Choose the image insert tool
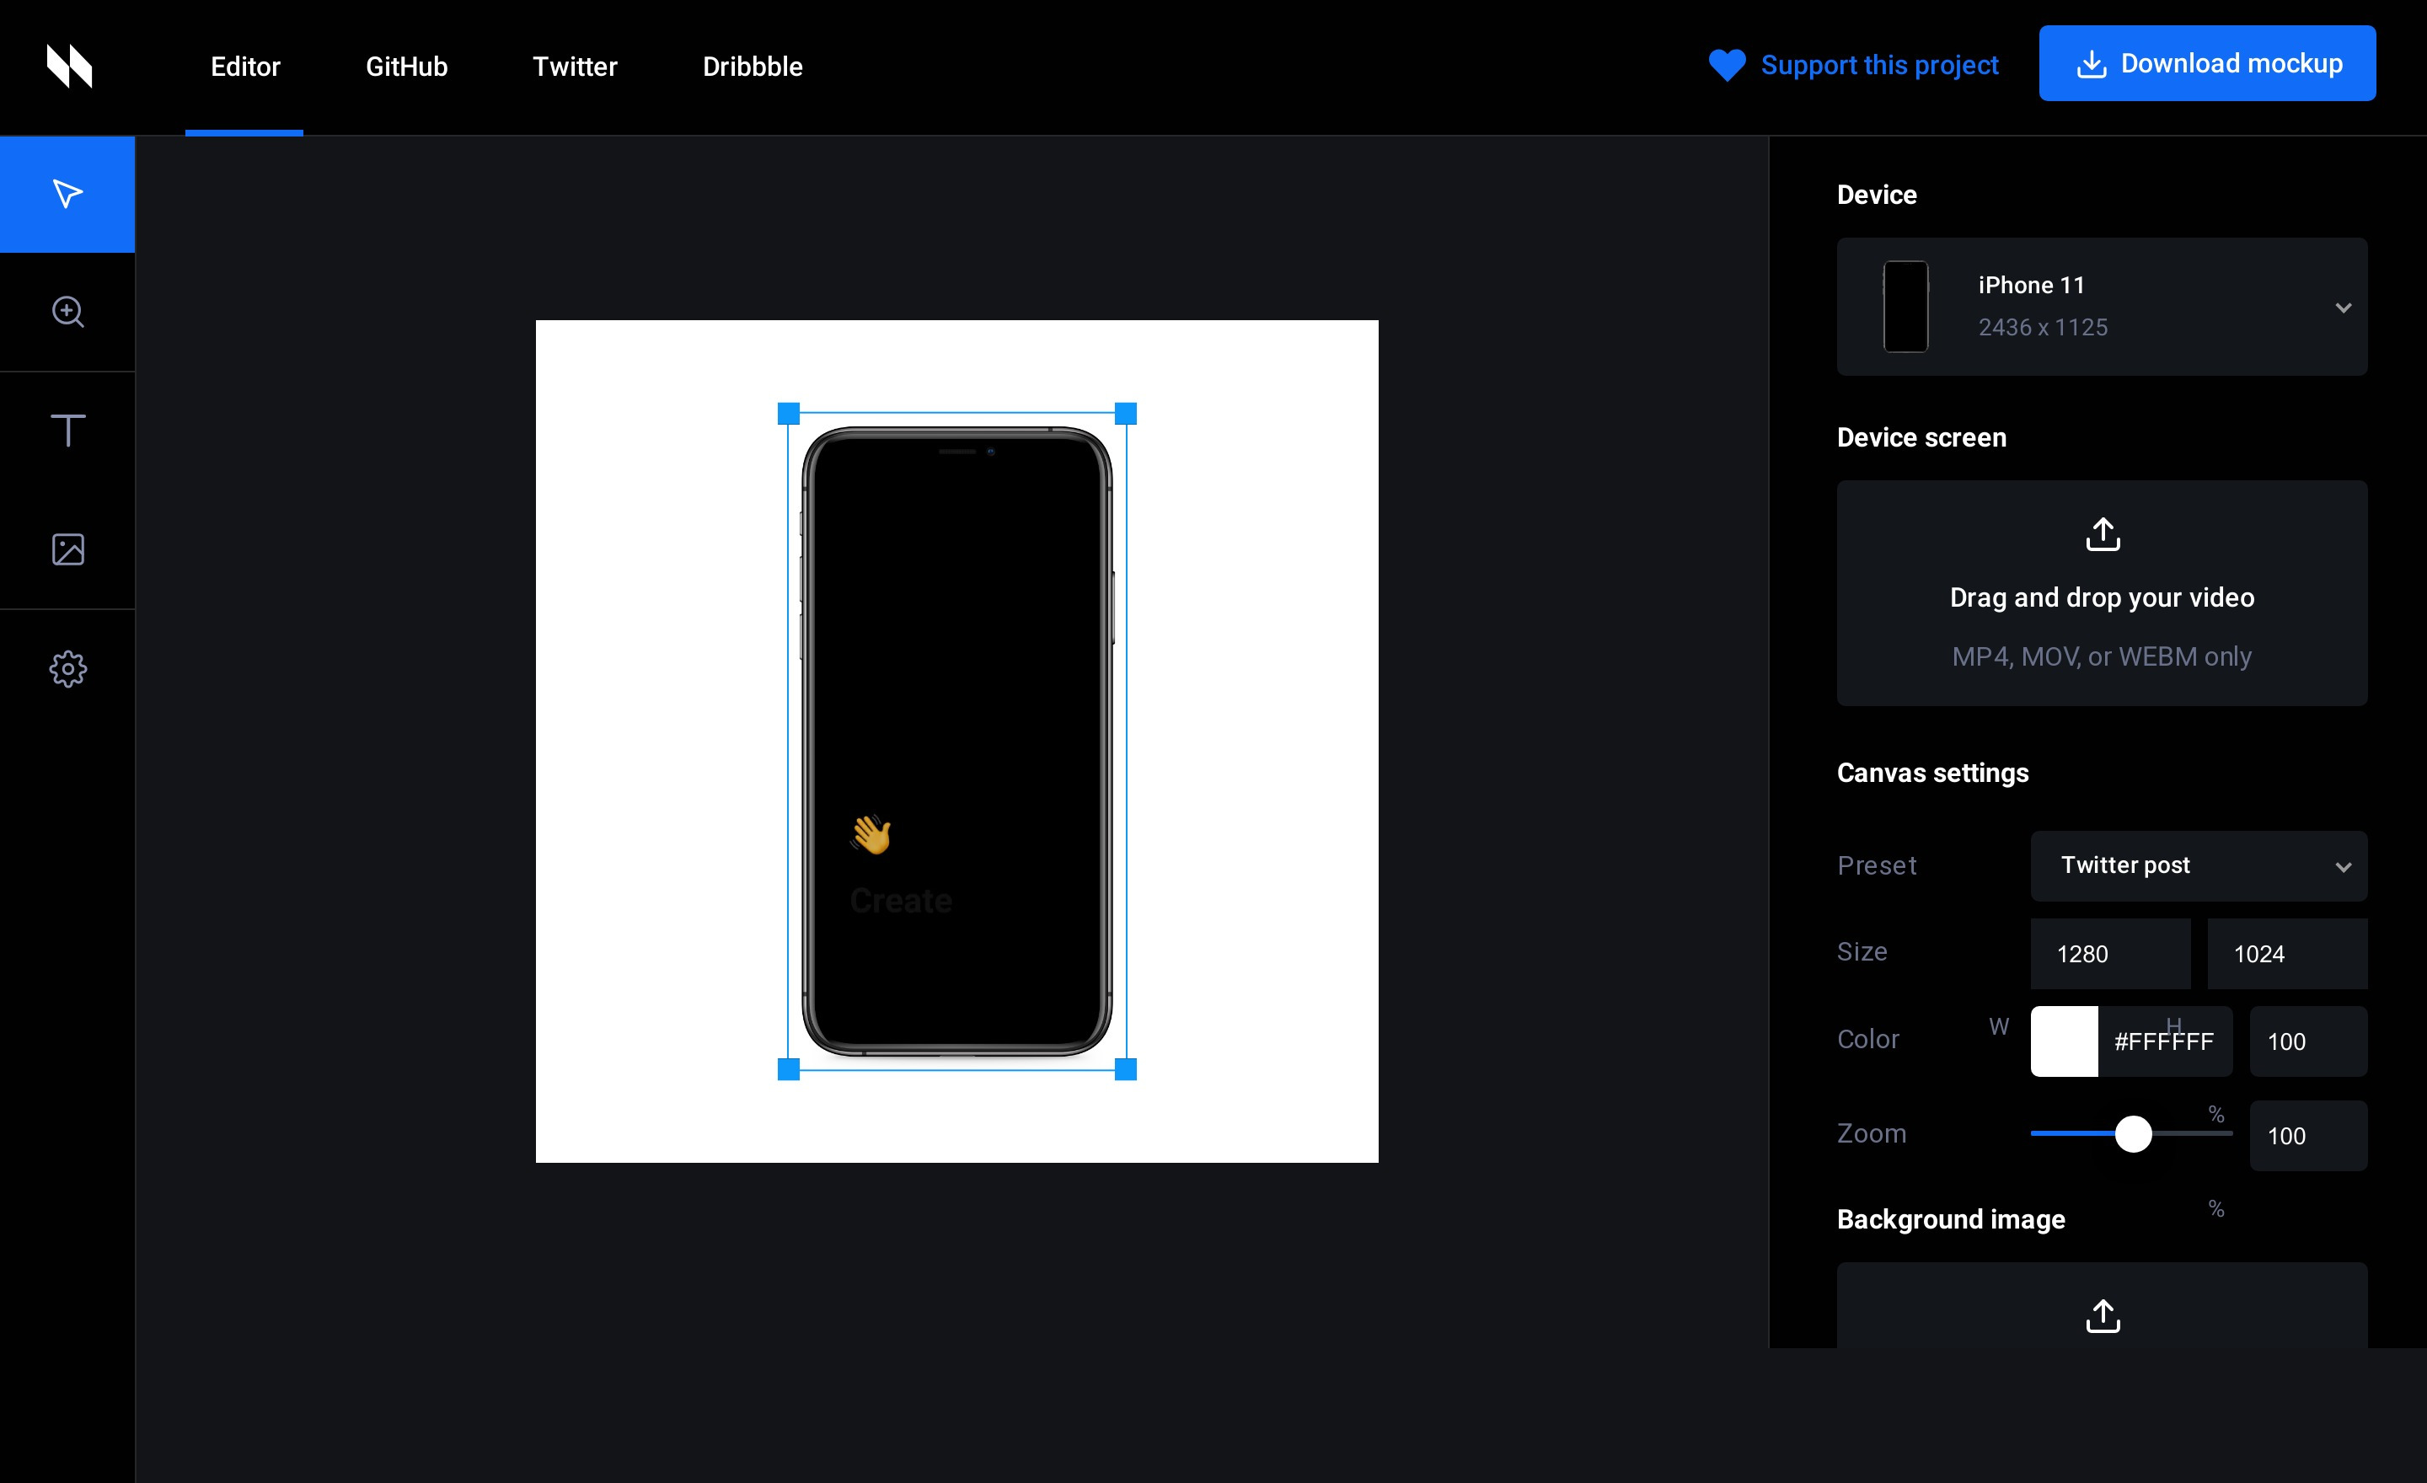 point(67,549)
